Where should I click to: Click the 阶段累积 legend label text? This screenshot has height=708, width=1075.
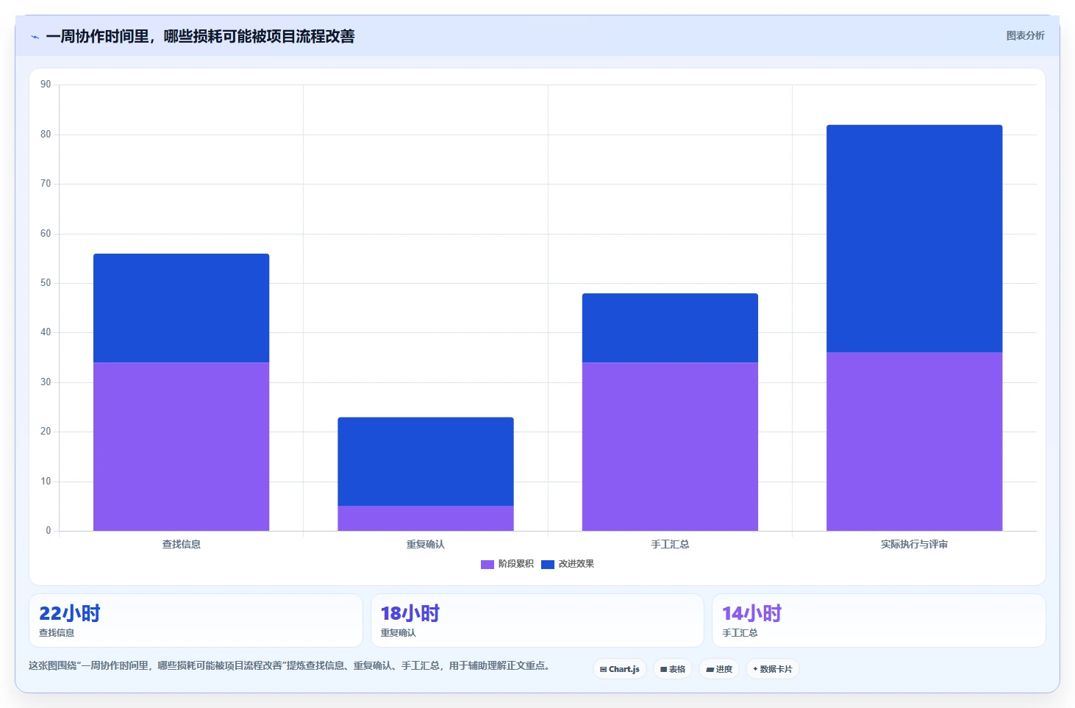[x=516, y=564]
